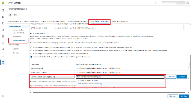Open help question mark icon
This screenshot has height=99, width=191.
click(156, 3)
